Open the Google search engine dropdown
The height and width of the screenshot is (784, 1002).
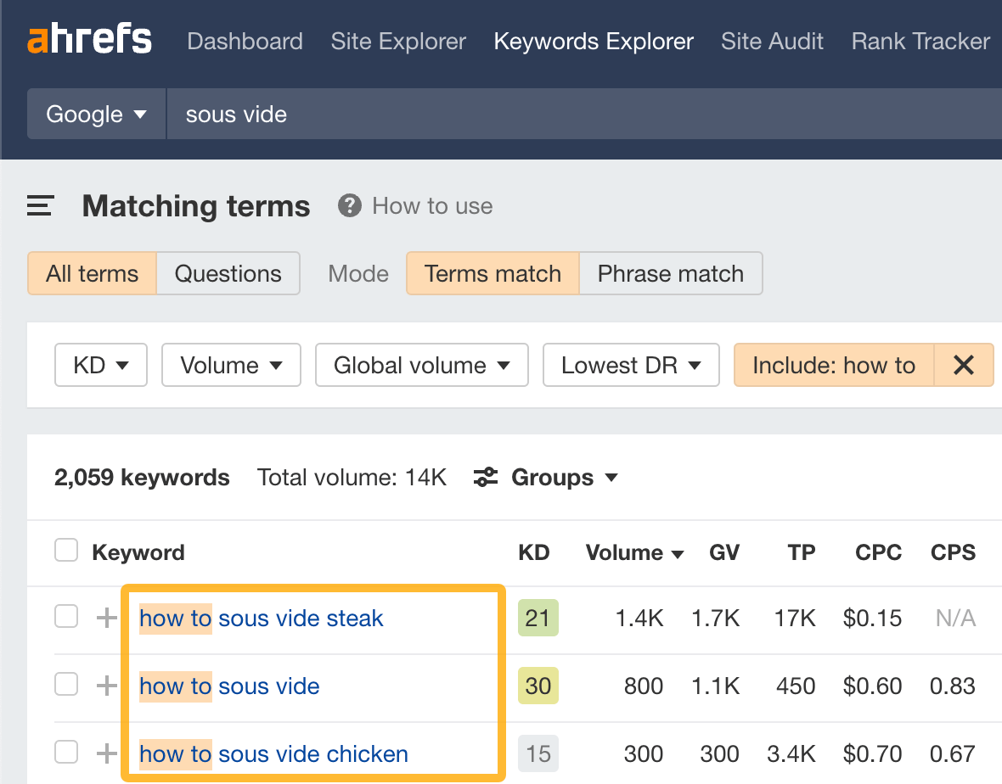click(x=95, y=114)
